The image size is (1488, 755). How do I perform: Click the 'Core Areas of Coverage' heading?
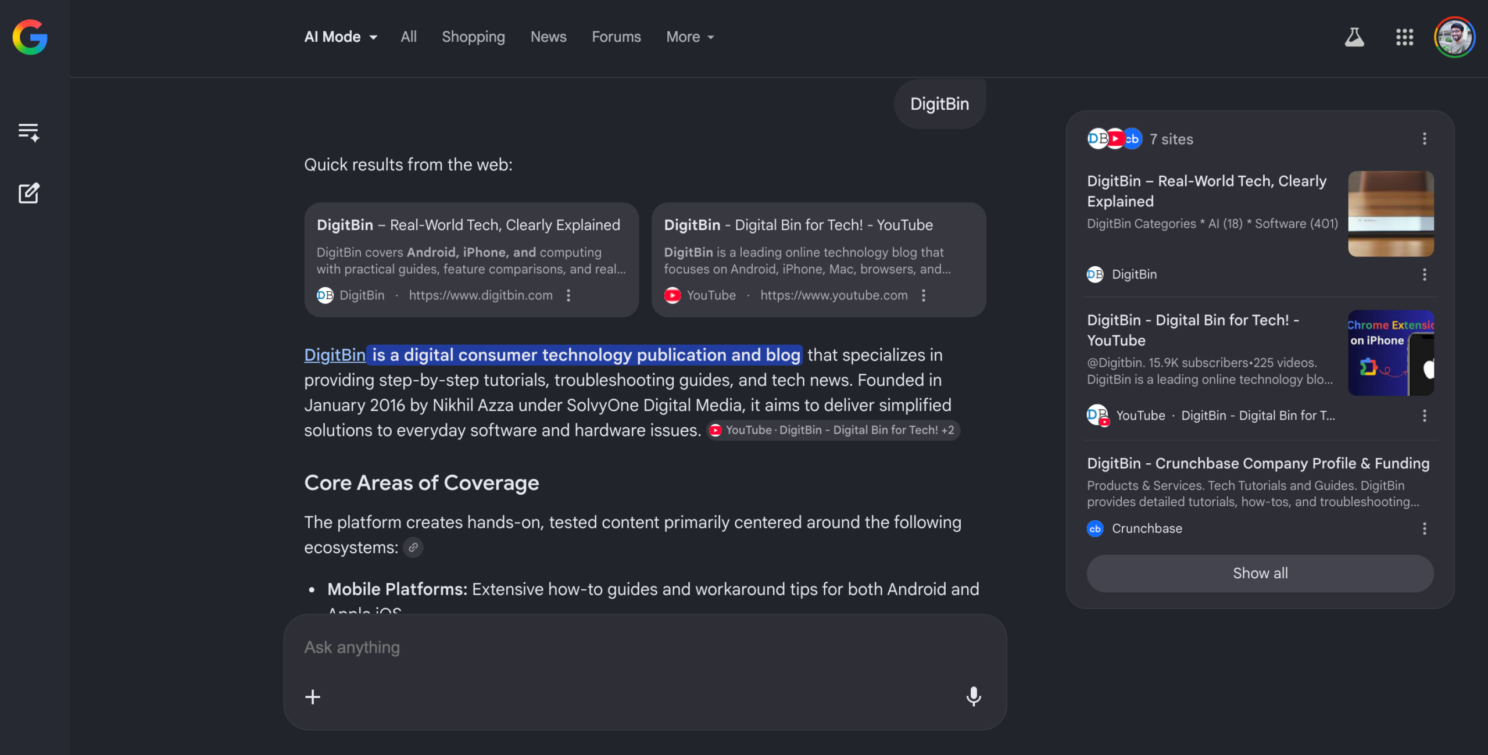(421, 483)
